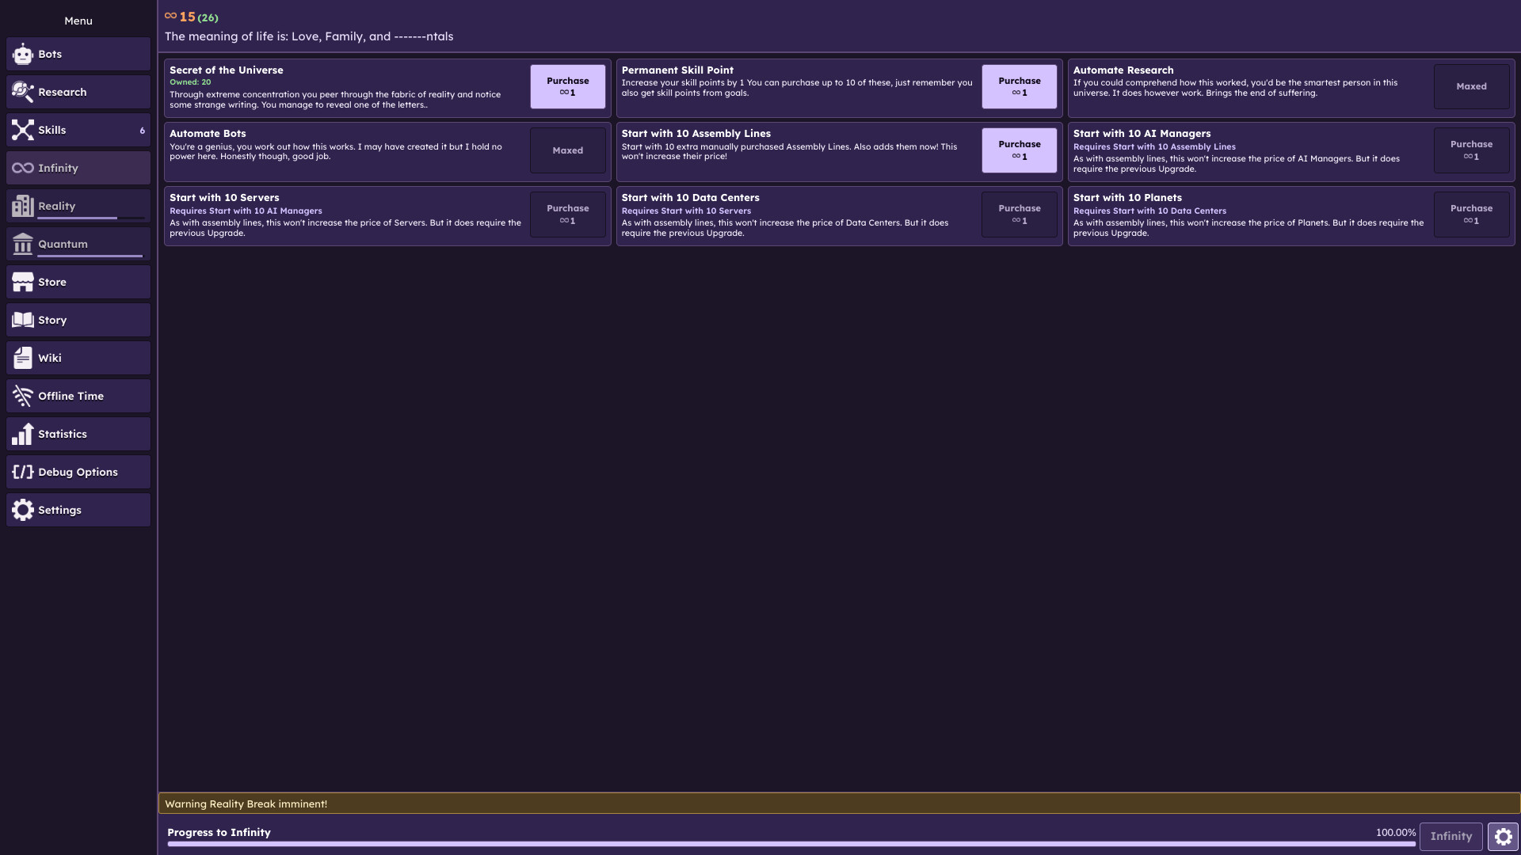Open Debug Options braces icon
Screen dimensions: 1521x855
pyautogui.click(x=23, y=472)
